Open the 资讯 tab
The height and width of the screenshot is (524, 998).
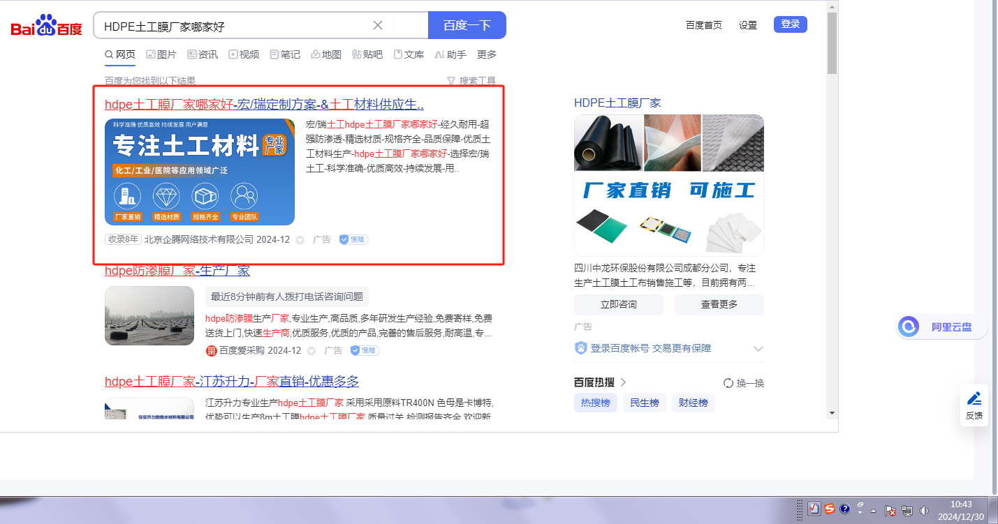click(203, 54)
